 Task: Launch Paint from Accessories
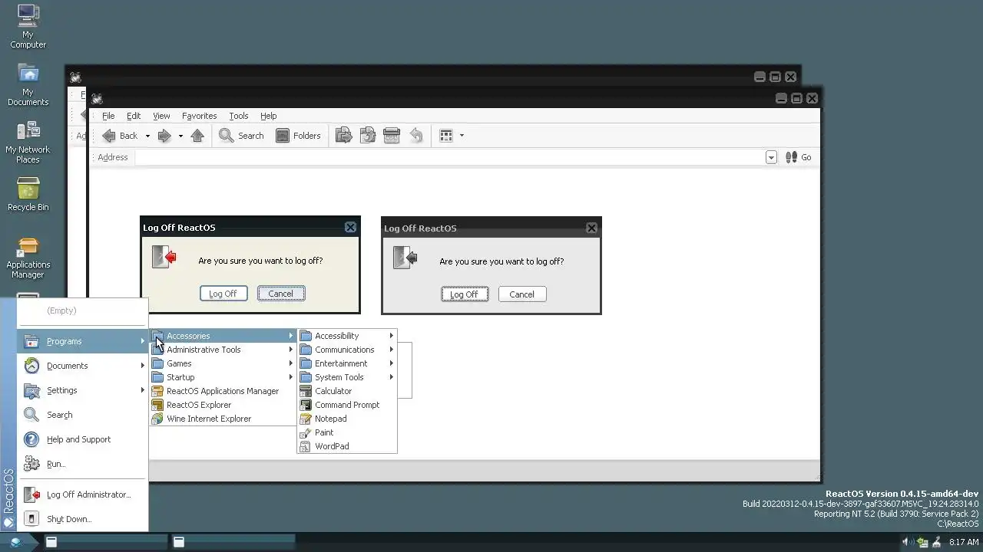click(347, 432)
